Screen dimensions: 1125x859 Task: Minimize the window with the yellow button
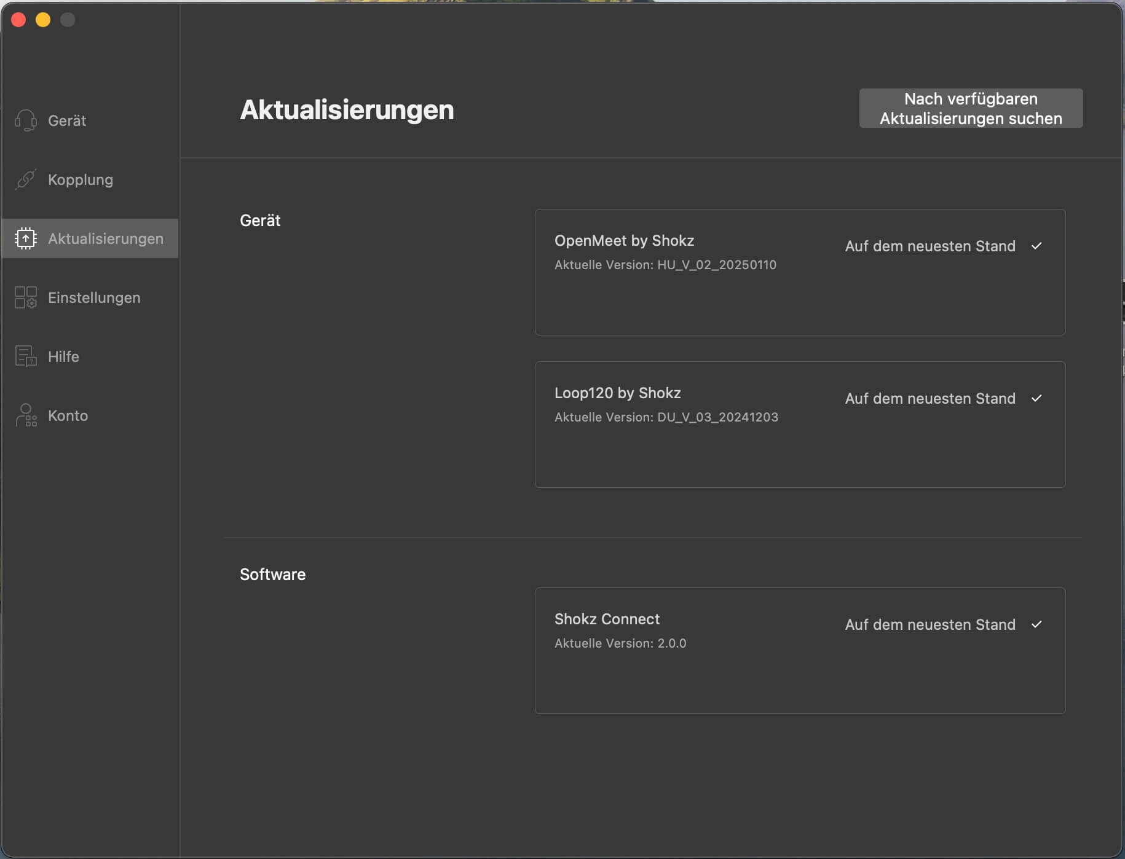43,20
